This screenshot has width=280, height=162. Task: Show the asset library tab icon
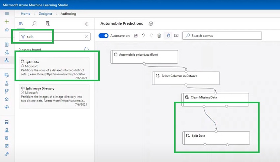pos(21,24)
